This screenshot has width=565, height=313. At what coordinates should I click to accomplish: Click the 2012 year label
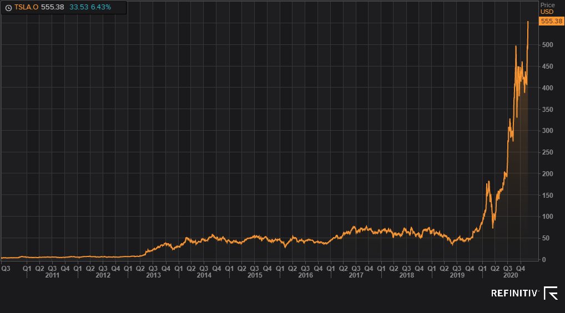[x=103, y=275]
